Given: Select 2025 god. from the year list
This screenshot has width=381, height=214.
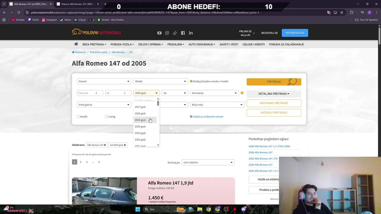Looking at the screenshot, I should tap(145, 120).
